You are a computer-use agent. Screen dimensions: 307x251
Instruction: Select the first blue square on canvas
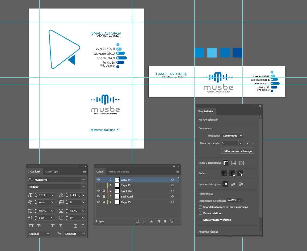point(199,52)
